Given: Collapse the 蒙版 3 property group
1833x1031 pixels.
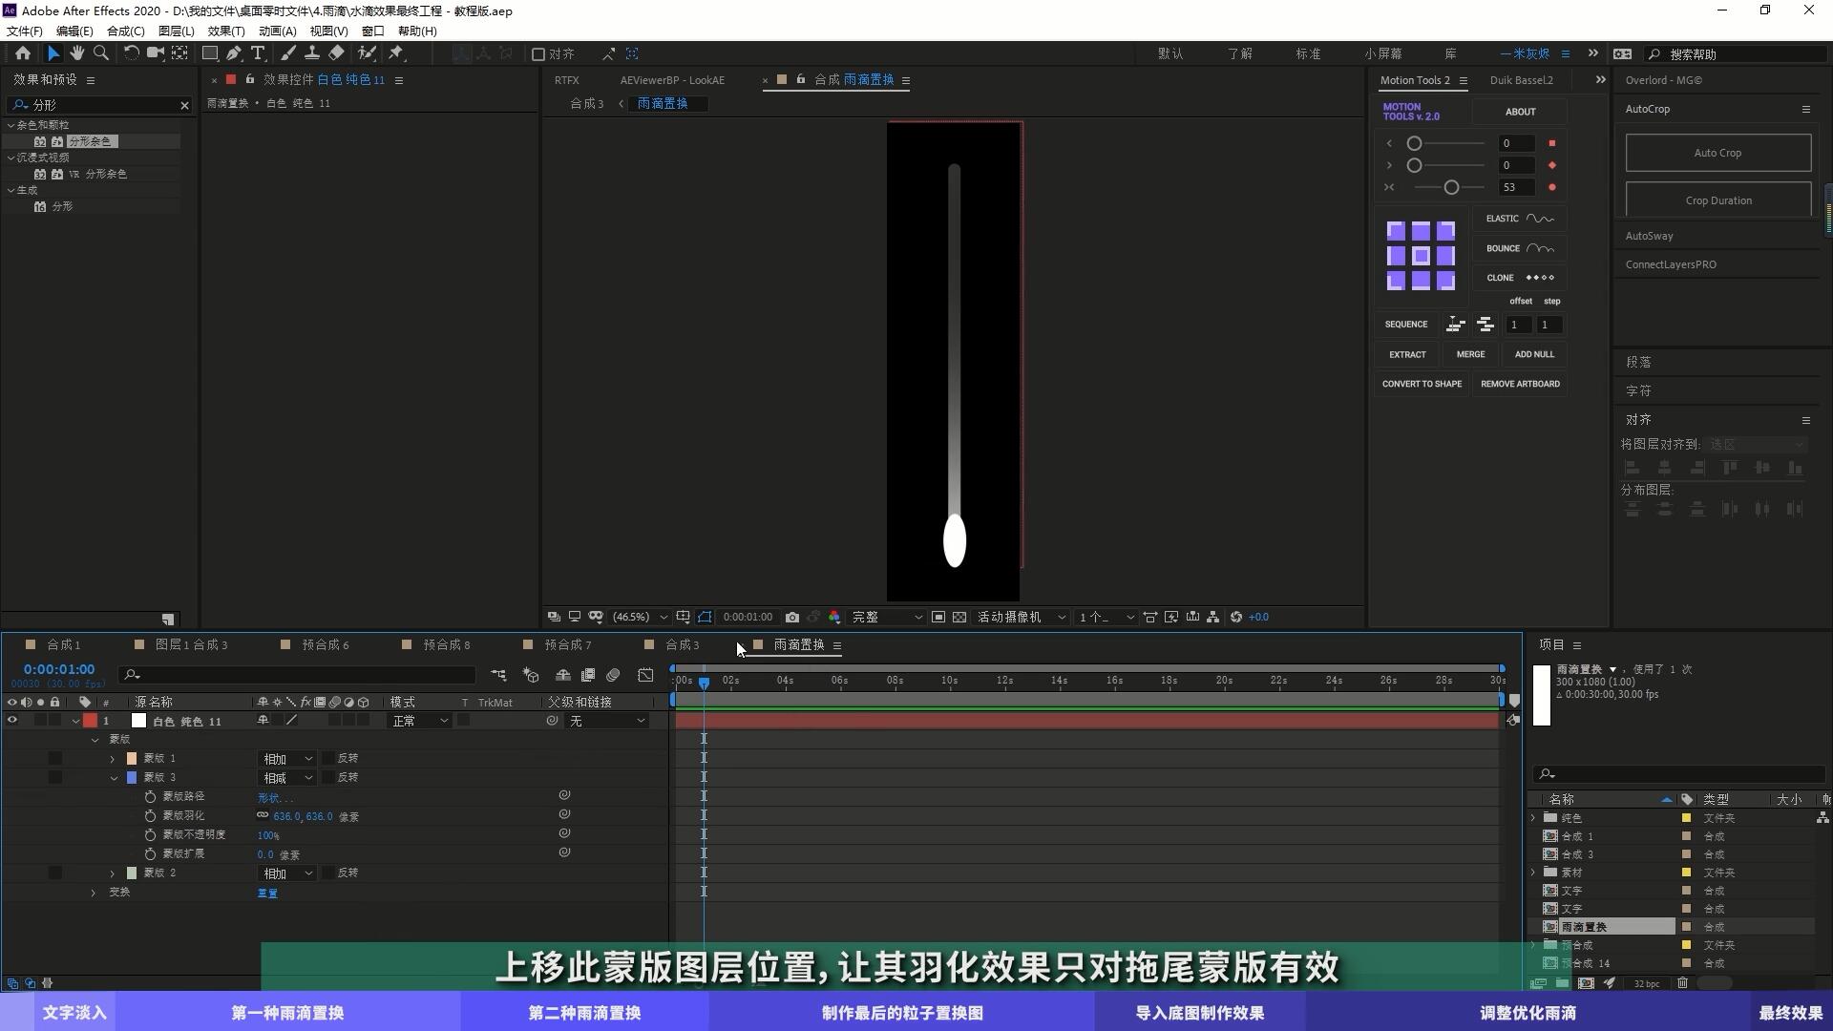Looking at the screenshot, I should [113, 778].
